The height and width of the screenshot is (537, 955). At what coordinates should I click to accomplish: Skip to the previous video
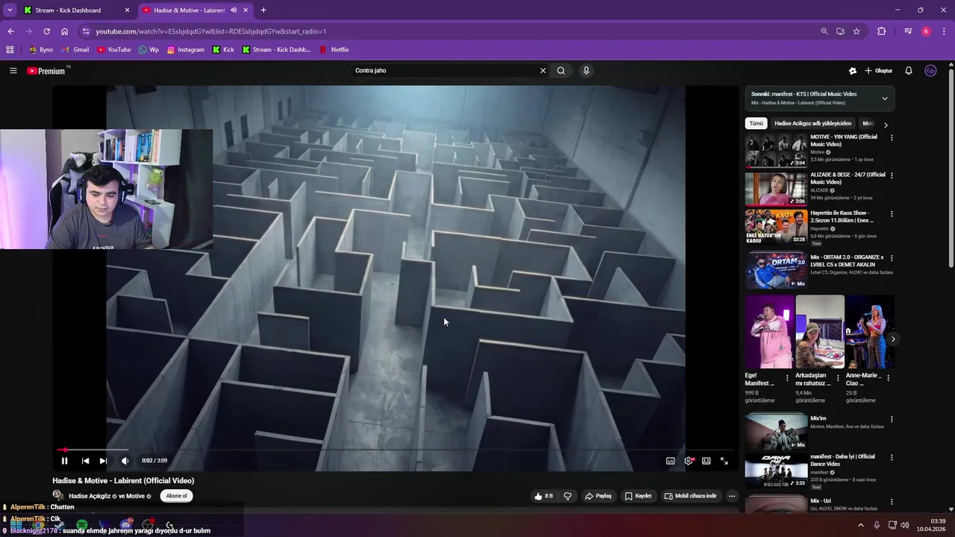pyautogui.click(x=85, y=461)
